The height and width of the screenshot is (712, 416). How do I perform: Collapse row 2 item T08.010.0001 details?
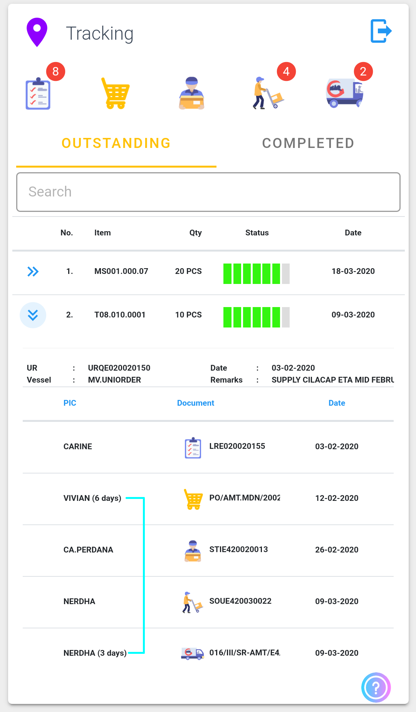[33, 315]
